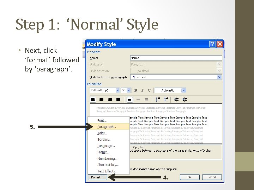Click the Cancel button

point(212,177)
